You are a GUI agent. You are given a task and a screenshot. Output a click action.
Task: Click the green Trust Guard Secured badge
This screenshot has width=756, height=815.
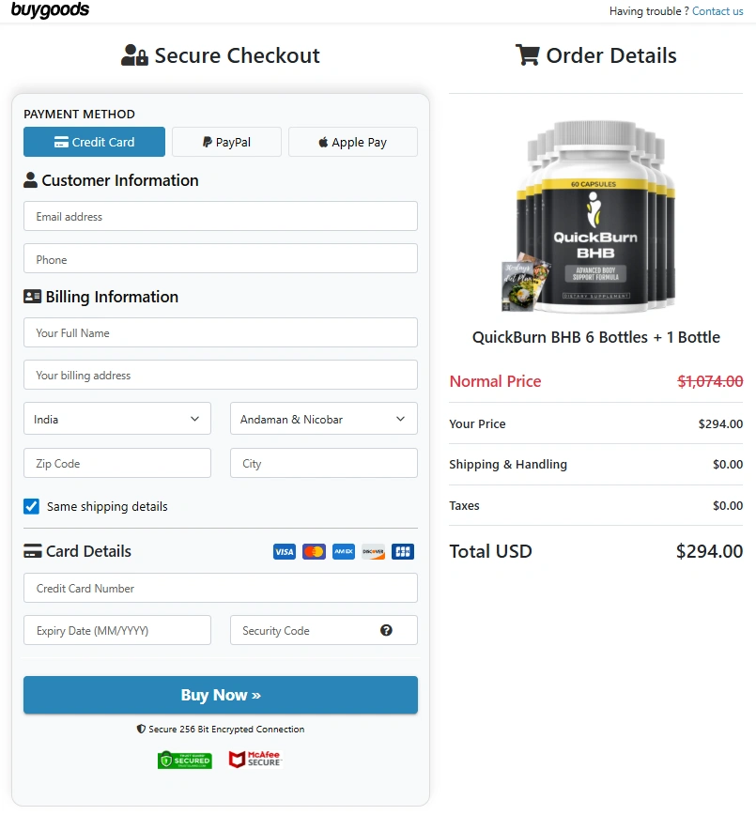click(184, 760)
